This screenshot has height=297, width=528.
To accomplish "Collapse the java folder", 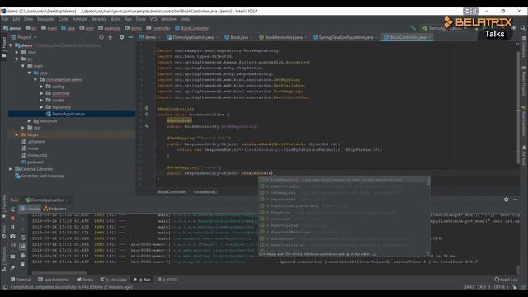I will pyautogui.click(x=30, y=73).
